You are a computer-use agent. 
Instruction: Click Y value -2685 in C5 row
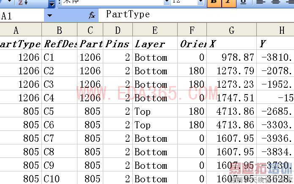pos(275,111)
